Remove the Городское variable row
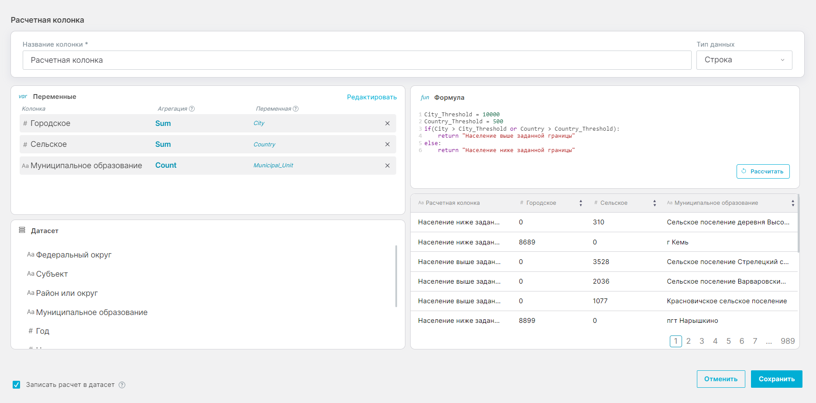This screenshot has height=403, width=816. 387,123
